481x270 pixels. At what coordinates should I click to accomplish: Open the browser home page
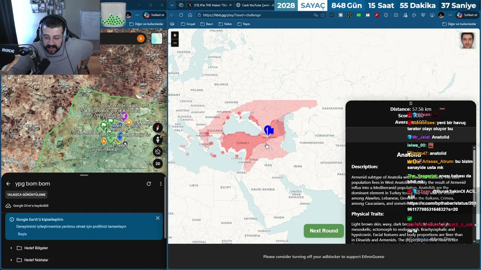tap(190, 15)
